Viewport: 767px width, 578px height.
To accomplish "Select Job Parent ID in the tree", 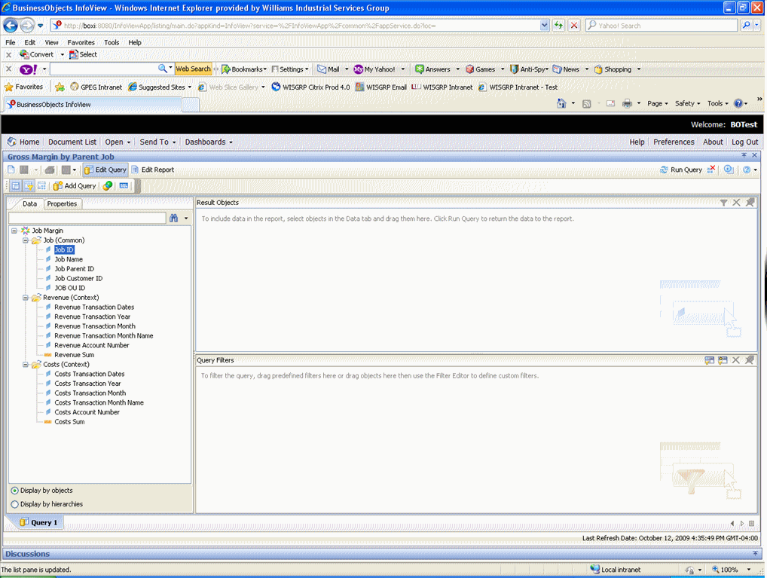I will [x=75, y=269].
